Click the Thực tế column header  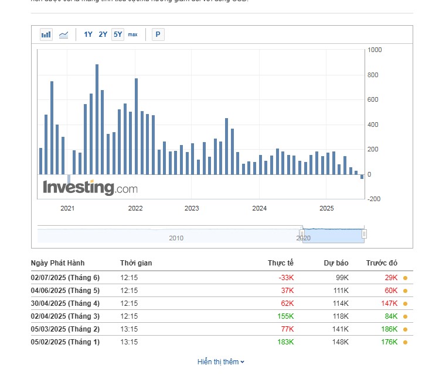tap(280, 263)
